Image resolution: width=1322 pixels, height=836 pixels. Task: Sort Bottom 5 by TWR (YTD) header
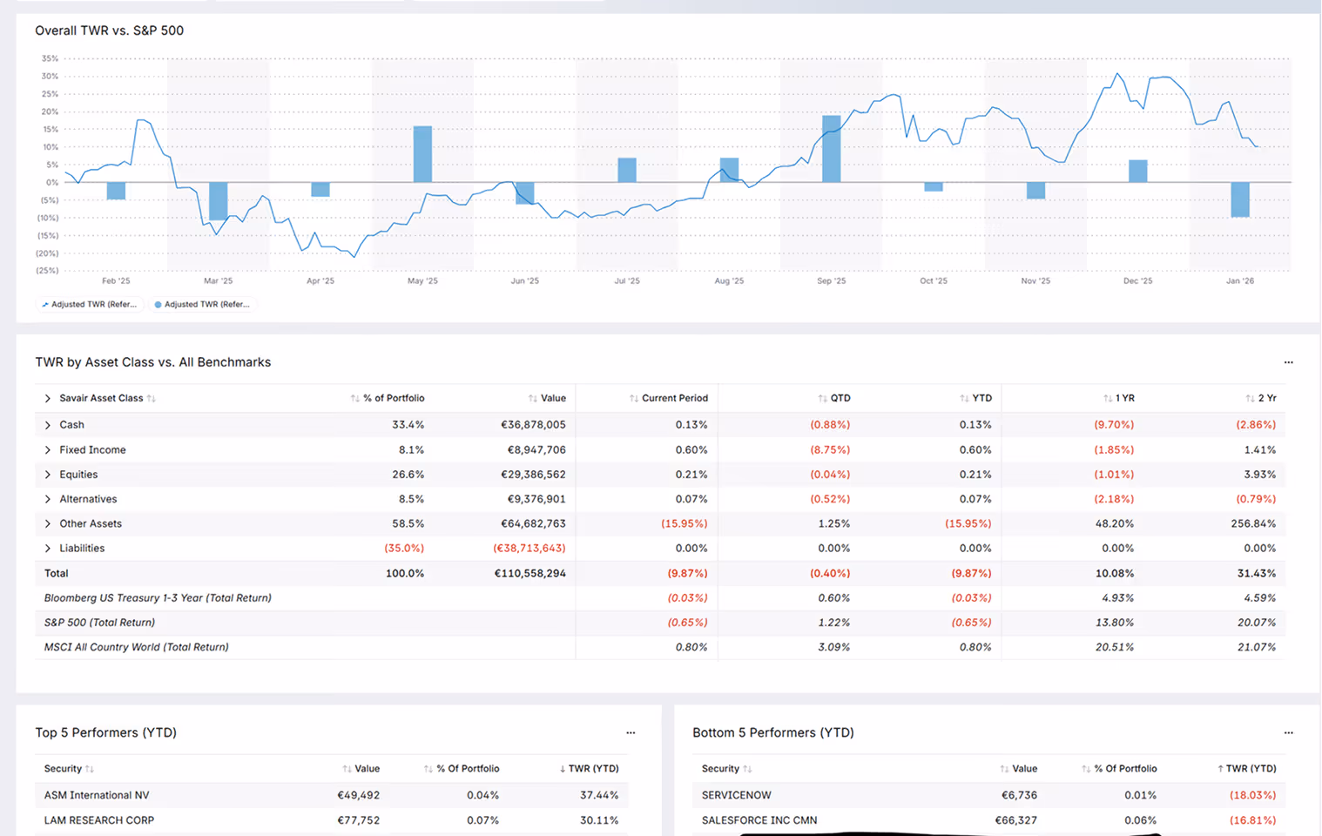point(1246,769)
